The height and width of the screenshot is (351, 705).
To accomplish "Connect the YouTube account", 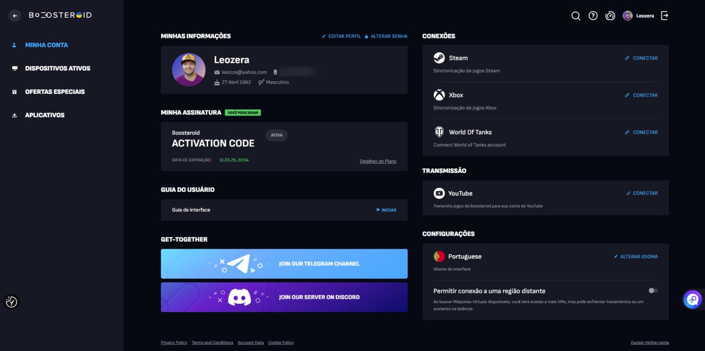I will click(642, 193).
